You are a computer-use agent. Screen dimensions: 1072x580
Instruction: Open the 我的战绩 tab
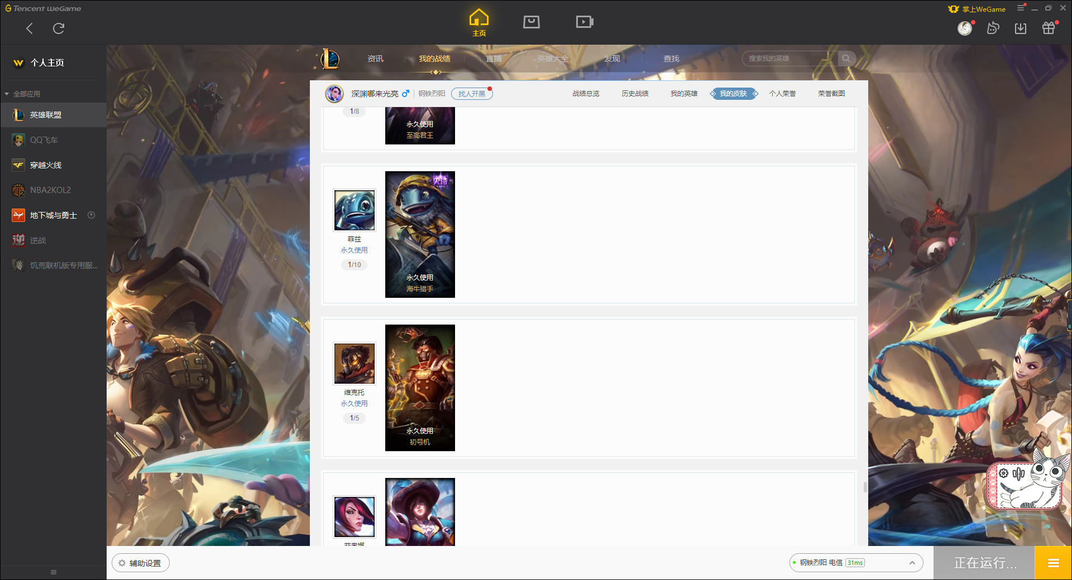[434, 59]
